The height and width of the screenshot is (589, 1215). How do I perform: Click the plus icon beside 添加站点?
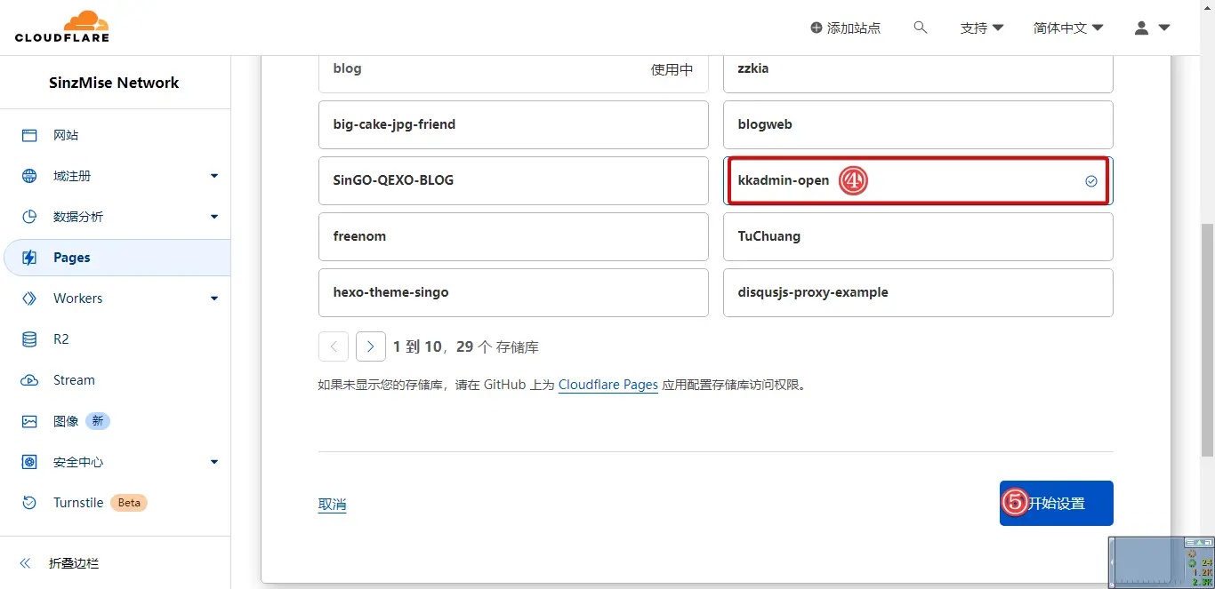pyautogui.click(x=817, y=28)
